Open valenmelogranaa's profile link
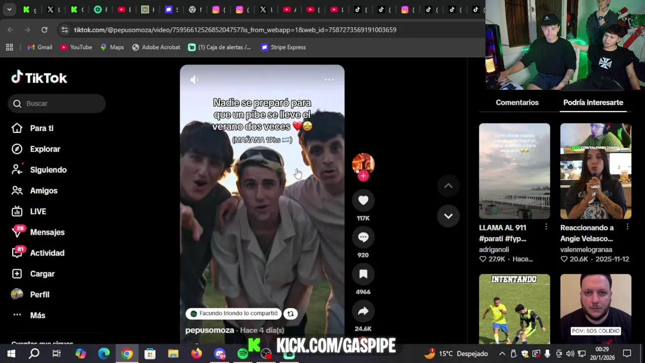Screen dimensions: 645x363 [586, 250]
